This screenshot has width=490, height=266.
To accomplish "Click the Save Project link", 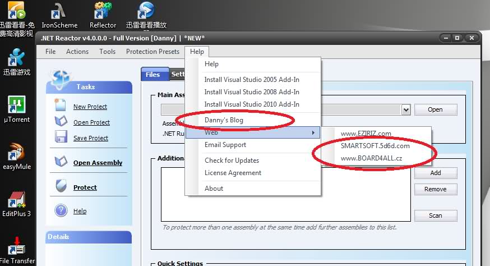I will [91, 138].
